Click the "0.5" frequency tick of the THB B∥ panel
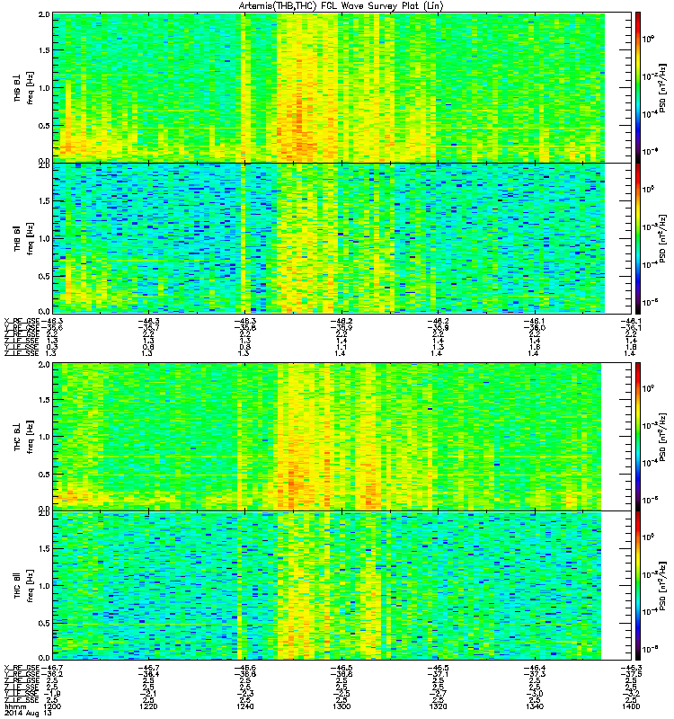 click(x=44, y=276)
